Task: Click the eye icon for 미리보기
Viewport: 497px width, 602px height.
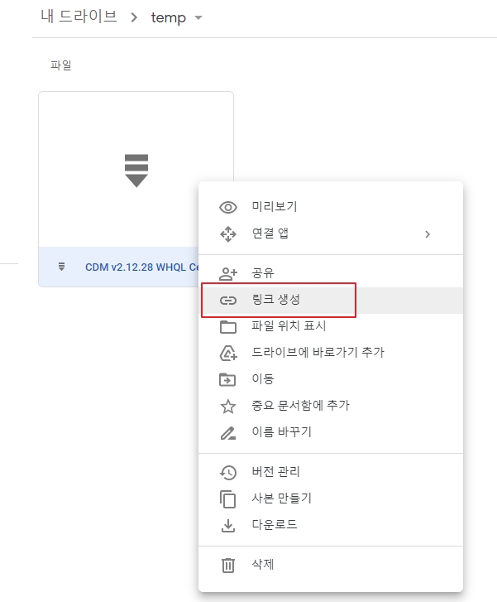Action: 228,207
